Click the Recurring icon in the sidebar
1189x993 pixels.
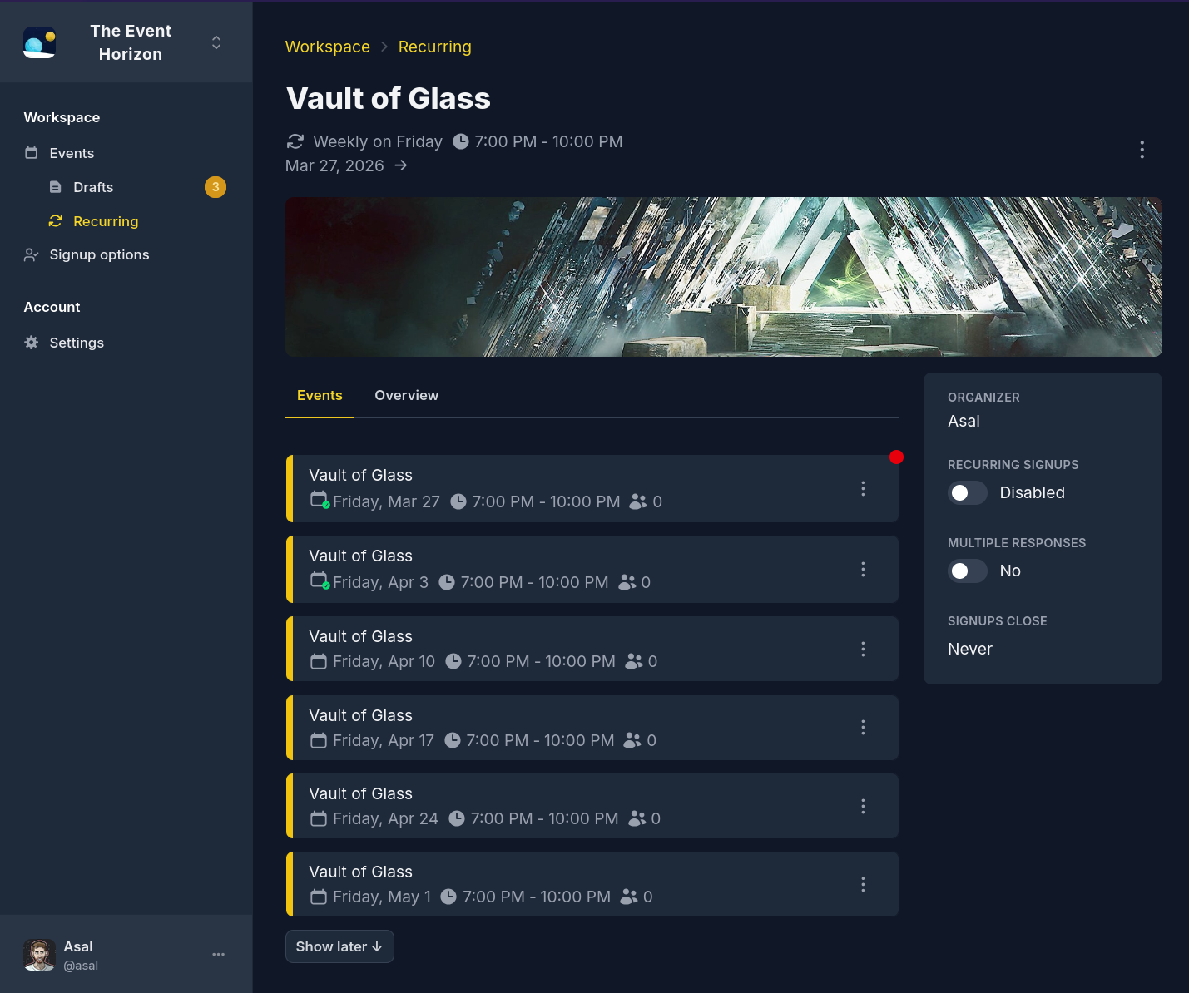tap(55, 221)
